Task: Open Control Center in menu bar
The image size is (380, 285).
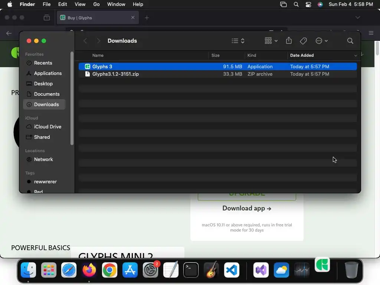Action: point(308,4)
